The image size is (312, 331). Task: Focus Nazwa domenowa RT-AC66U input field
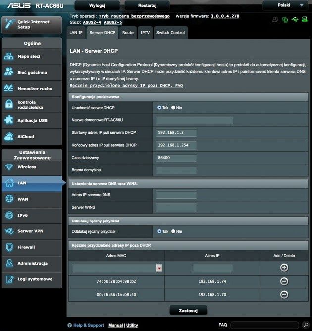[195, 120]
